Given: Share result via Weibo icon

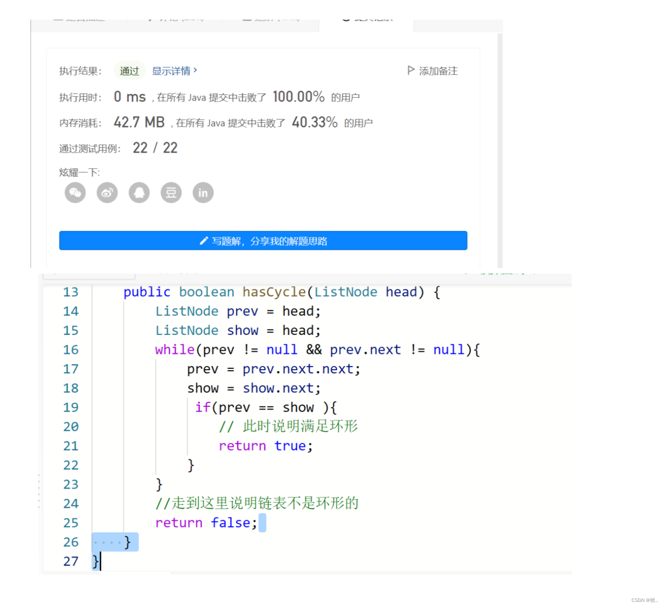Looking at the screenshot, I should 107,193.
